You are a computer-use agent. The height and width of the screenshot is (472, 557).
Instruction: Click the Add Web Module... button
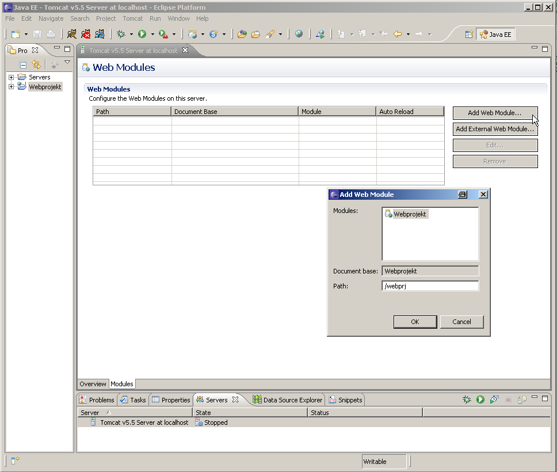click(495, 113)
